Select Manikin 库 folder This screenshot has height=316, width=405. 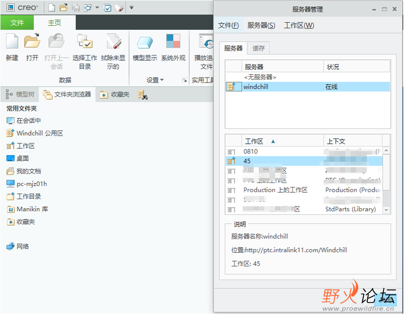point(27,209)
